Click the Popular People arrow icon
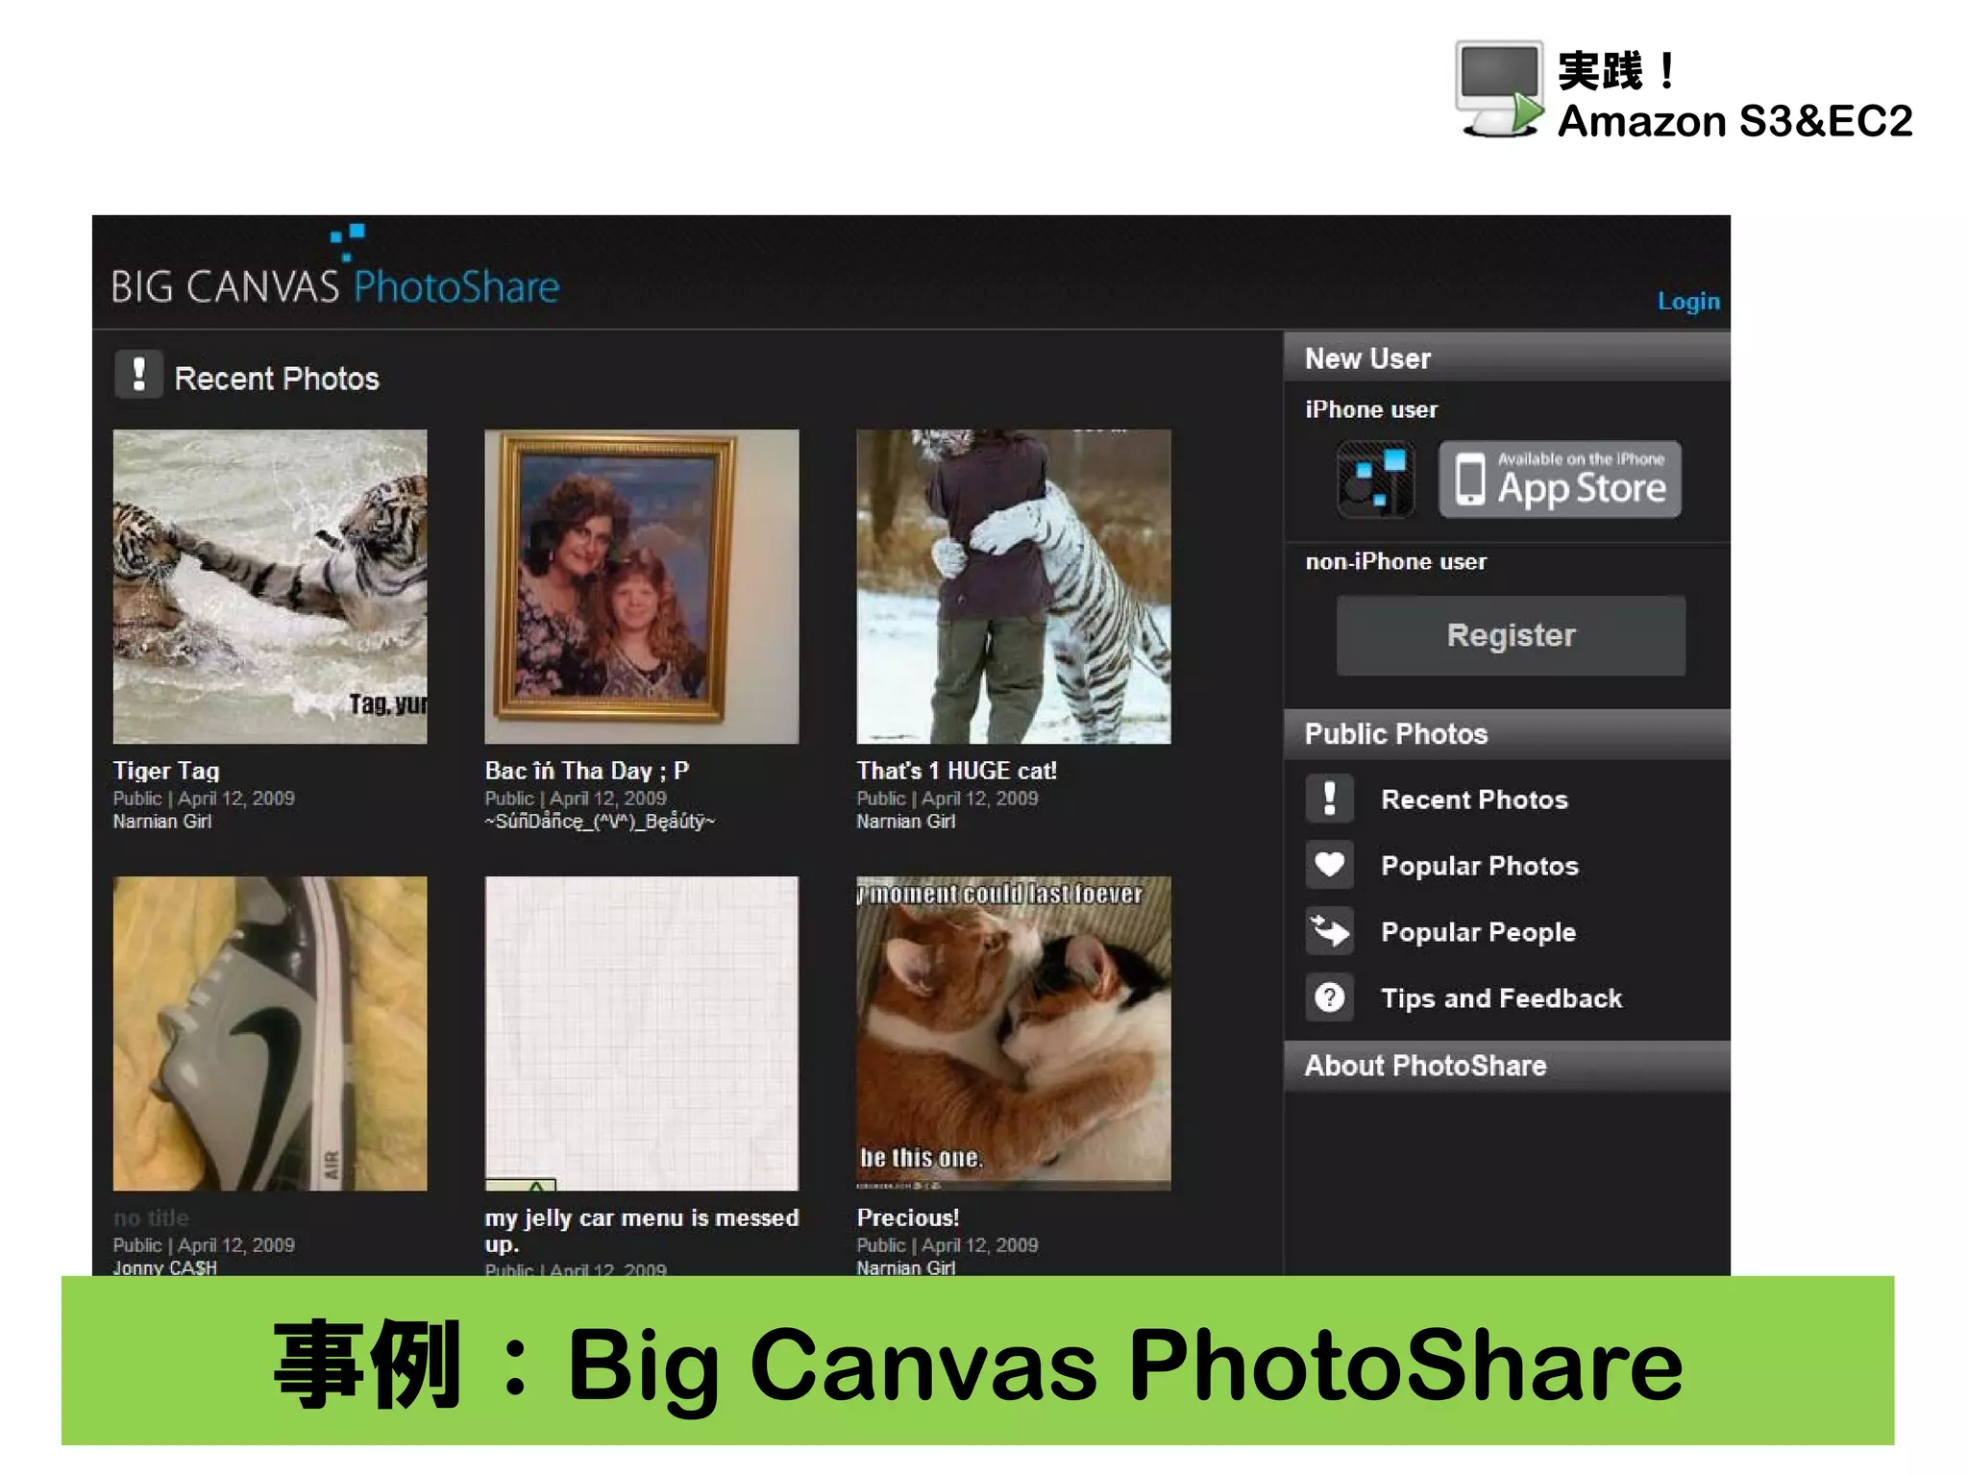 pos(1329,931)
